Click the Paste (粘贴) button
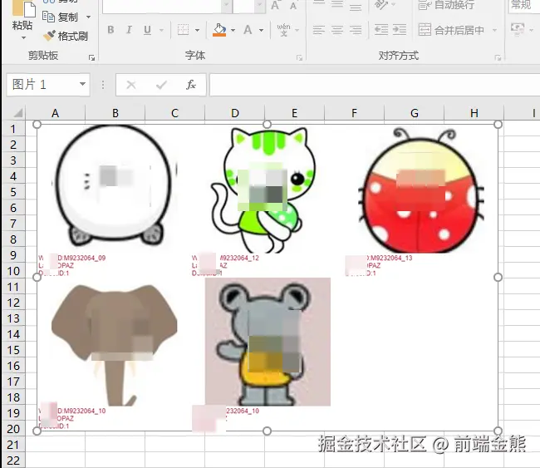The width and height of the screenshot is (540, 468). click(x=22, y=16)
